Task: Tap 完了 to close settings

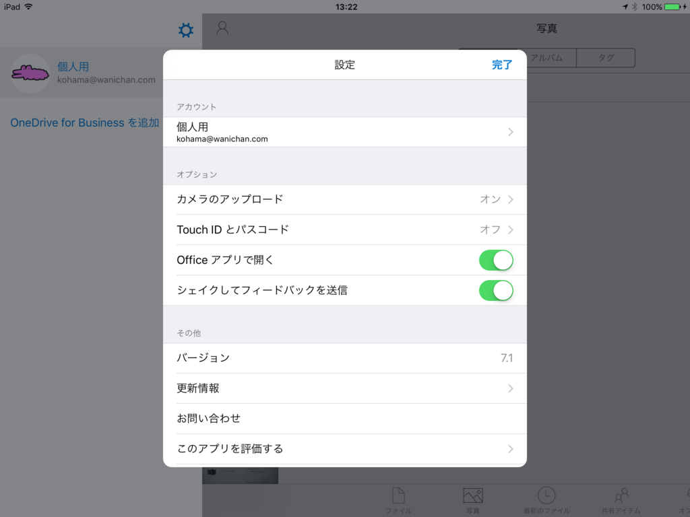Action: pyautogui.click(x=502, y=65)
